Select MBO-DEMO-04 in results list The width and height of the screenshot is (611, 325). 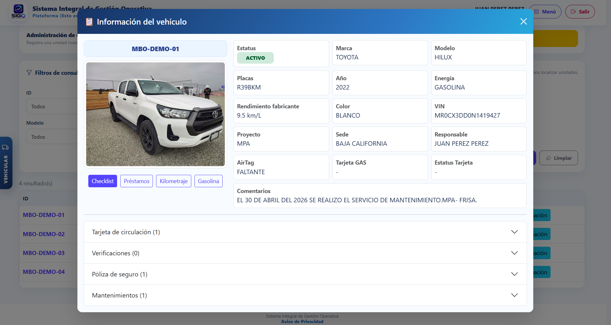click(x=44, y=272)
